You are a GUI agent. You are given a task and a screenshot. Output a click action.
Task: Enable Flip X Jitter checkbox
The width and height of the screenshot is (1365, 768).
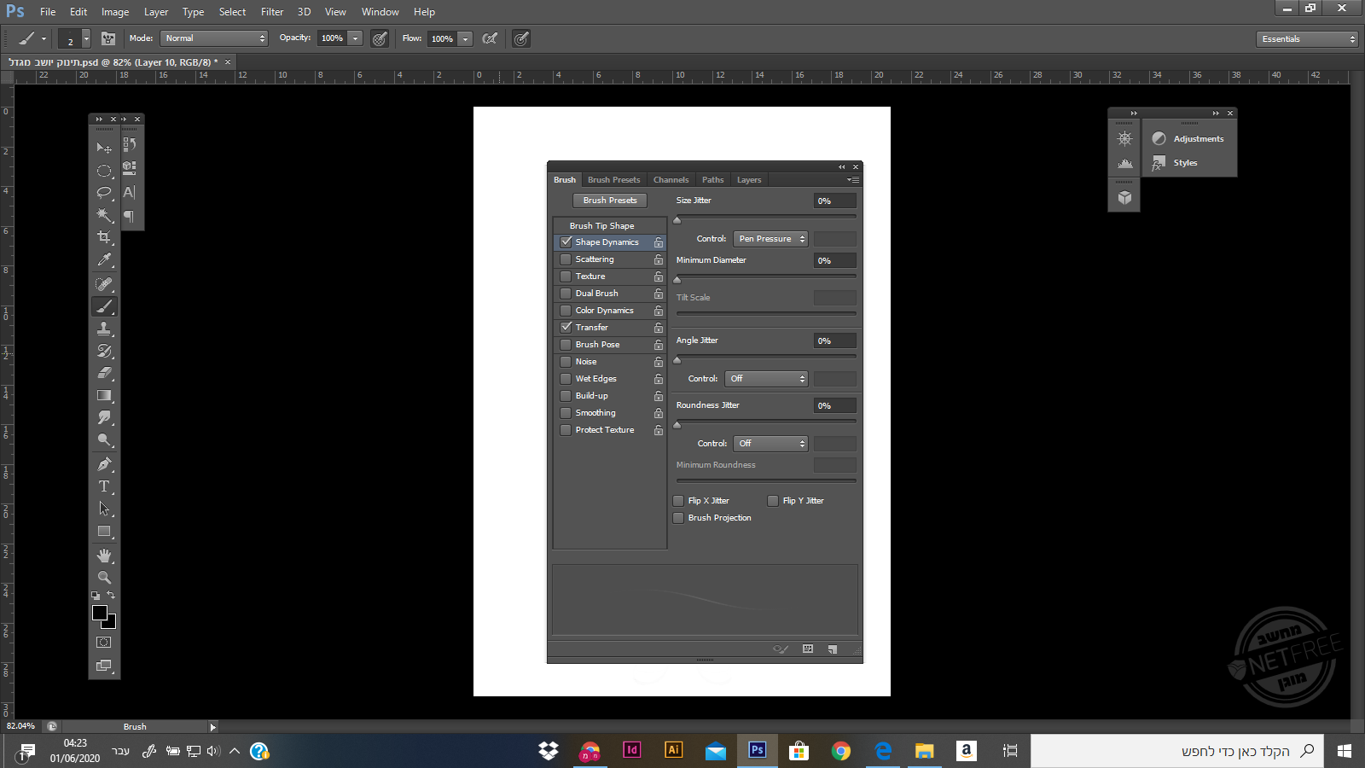tap(678, 501)
